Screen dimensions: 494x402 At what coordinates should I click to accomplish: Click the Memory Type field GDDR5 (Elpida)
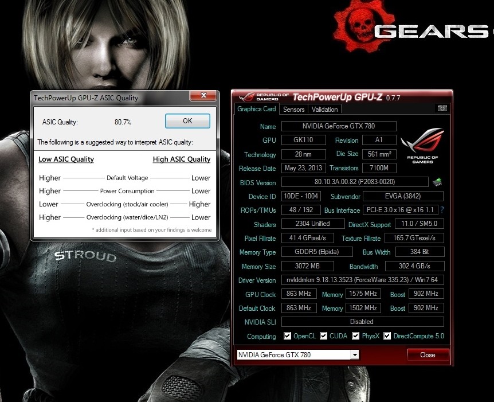pos(317,252)
